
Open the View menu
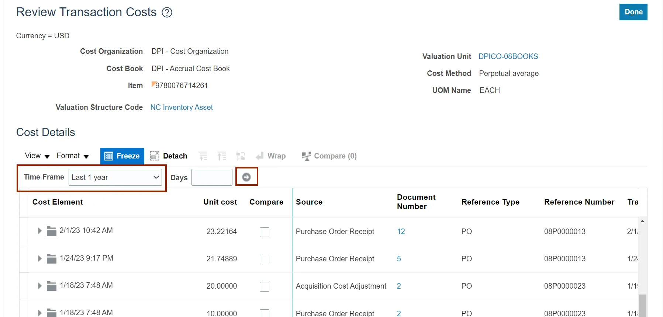coord(37,156)
